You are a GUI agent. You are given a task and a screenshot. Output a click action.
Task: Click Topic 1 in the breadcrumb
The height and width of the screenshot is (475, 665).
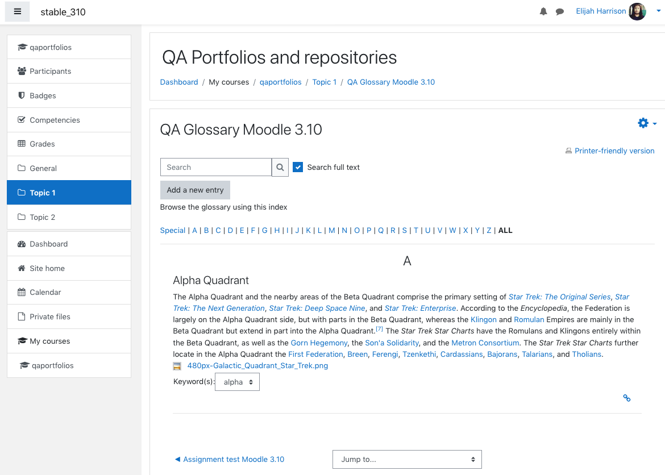point(325,82)
